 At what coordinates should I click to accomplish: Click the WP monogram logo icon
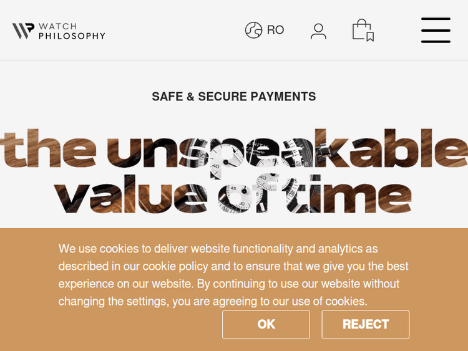click(23, 31)
